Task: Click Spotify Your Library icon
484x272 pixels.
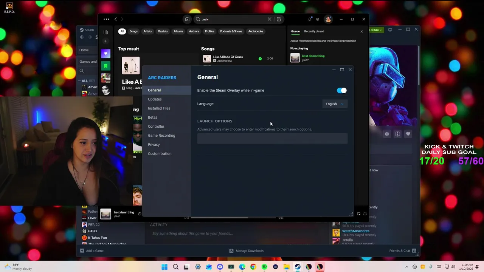Action: tap(105, 32)
